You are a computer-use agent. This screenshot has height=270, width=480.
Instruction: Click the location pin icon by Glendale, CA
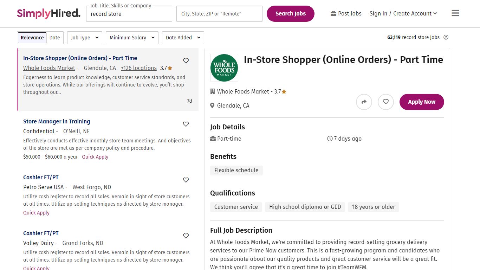point(212,105)
